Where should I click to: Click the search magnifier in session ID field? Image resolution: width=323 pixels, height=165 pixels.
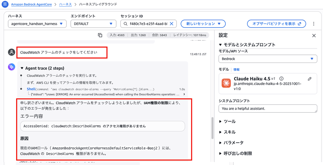[125, 24]
